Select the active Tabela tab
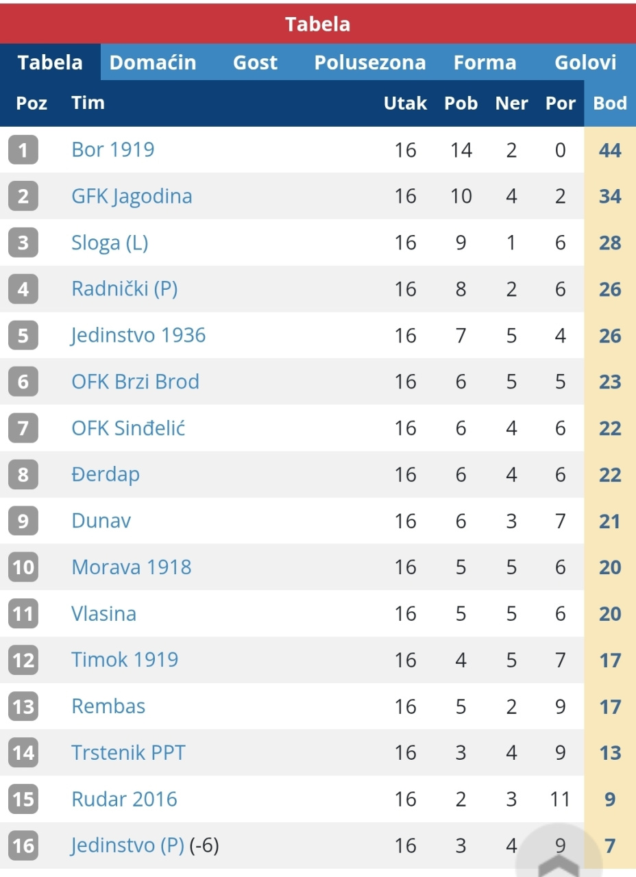The height and width of the screenshot is (877, 636). [50, 62]
